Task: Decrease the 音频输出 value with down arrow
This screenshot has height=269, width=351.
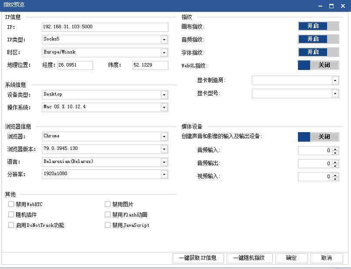Action: click(335, 166)
